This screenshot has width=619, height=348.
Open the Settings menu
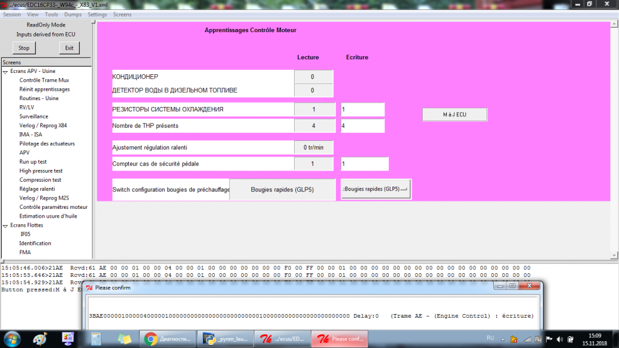point(97,15)
